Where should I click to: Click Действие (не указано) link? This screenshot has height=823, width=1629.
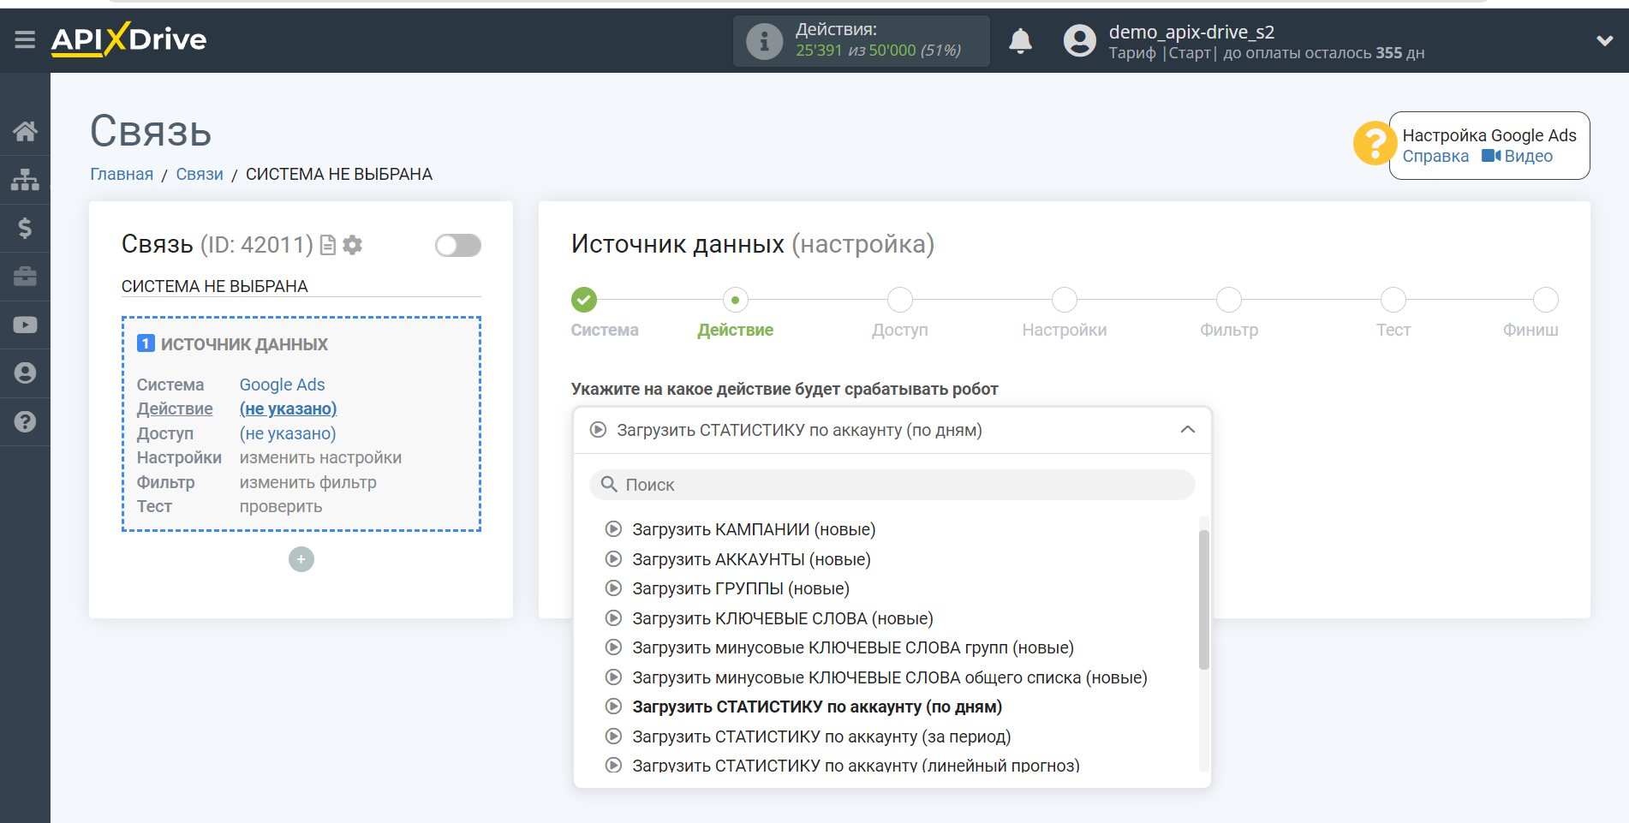point(288,409)
